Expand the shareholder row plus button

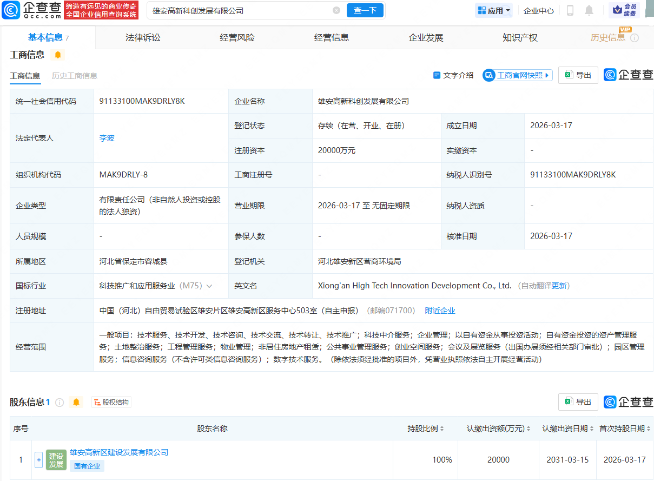click(38, 460)
